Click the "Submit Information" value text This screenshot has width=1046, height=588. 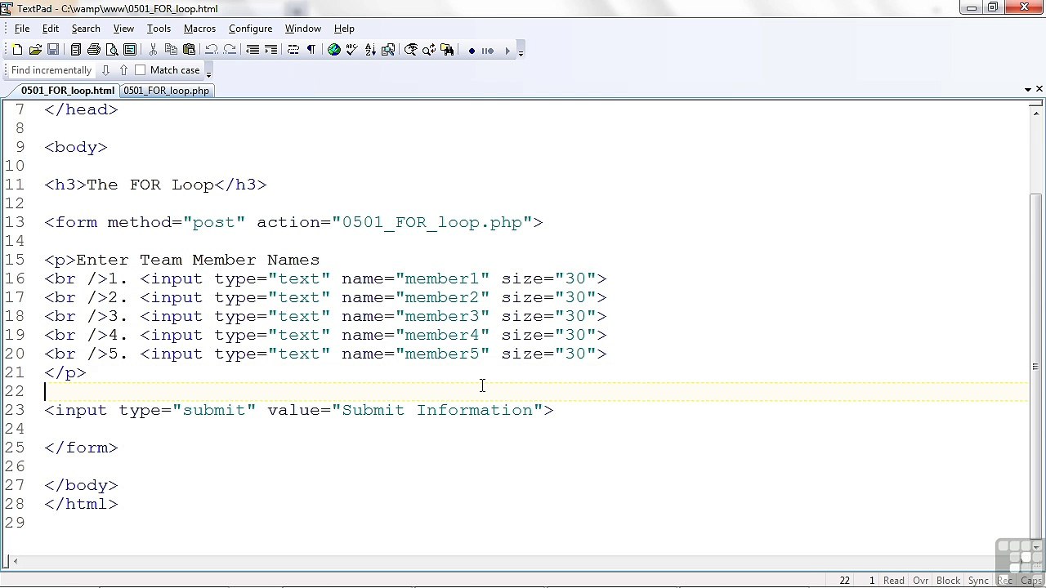pyautogui.click(x=437, y=410)
